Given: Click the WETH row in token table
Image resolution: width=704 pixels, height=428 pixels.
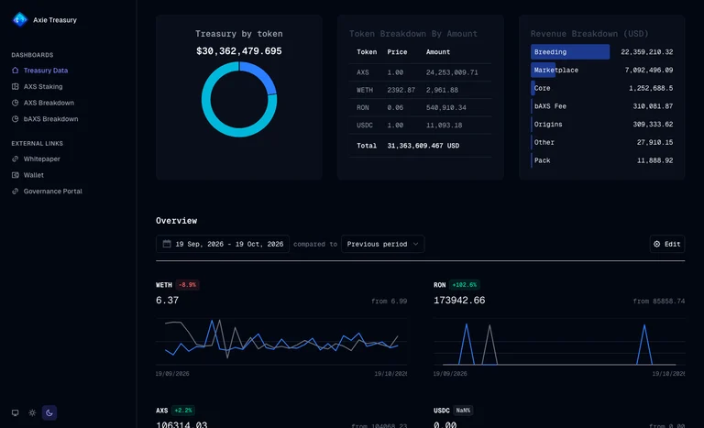Looking at the screenshot, I should click(420, 90).
